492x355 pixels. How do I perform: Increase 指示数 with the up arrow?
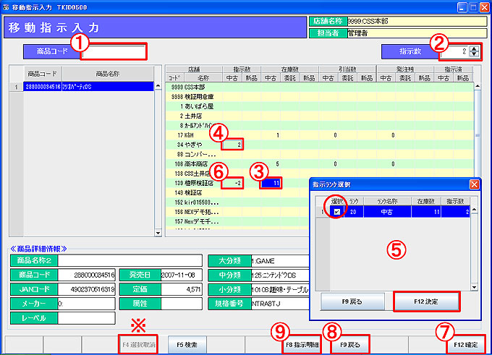click(474, 48)
